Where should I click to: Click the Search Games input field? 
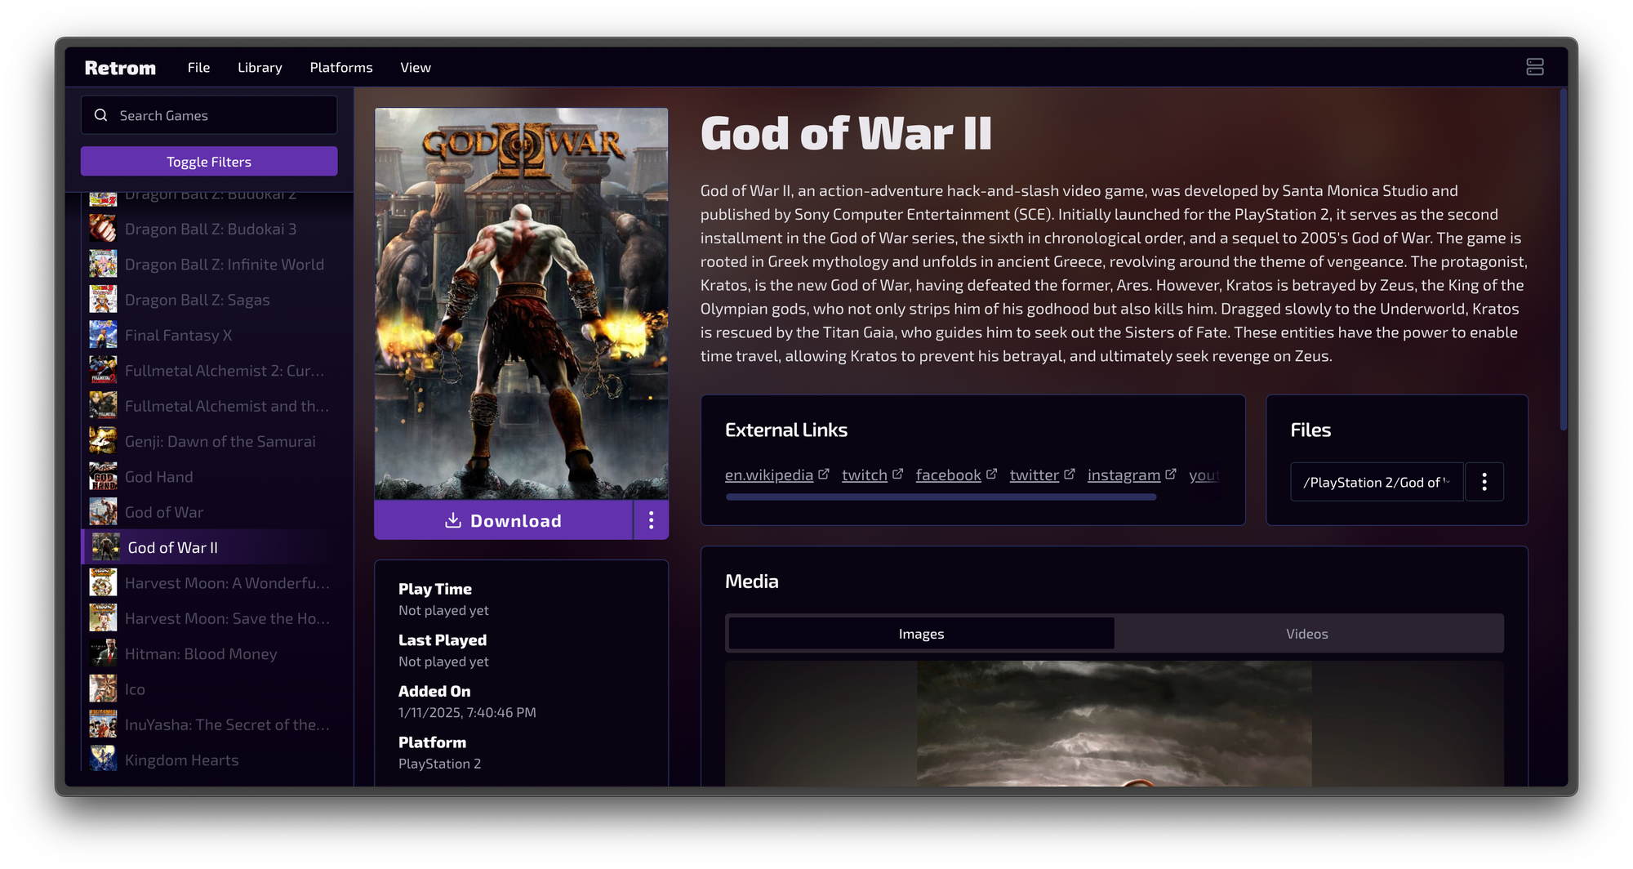[x=209, y=115]
